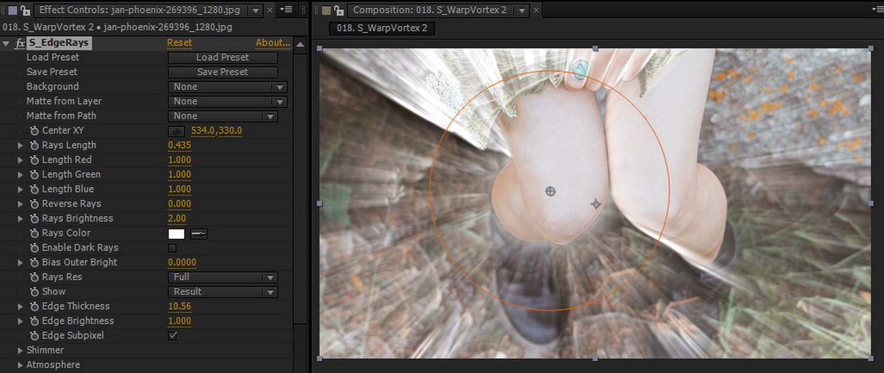Toggle stopwatch for Edge Thickness
884x373 pixels.
[34, 306]
